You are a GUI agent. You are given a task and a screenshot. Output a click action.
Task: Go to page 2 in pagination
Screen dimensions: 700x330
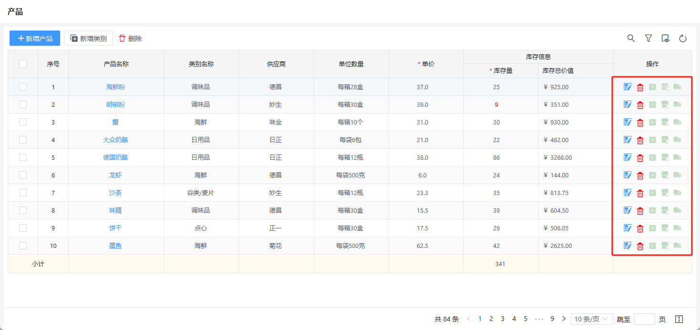click(491, 319)
